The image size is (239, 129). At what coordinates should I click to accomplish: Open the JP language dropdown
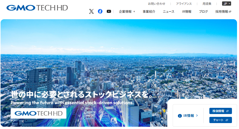pyautogui.click(x=227, y=4)
